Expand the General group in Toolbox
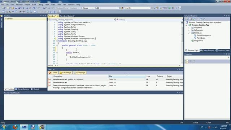Viewport: 231px width, 130px height. click(6, 19)
